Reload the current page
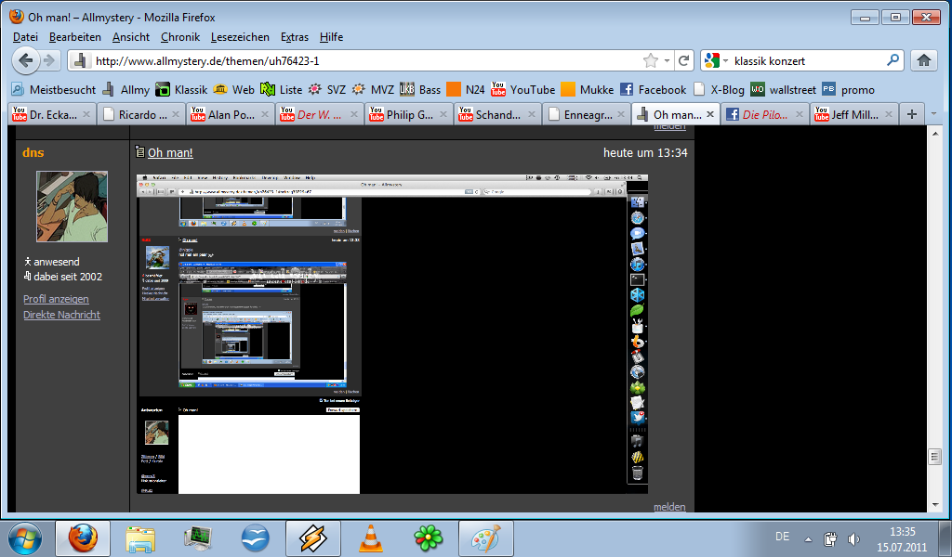 click(683, 60)
